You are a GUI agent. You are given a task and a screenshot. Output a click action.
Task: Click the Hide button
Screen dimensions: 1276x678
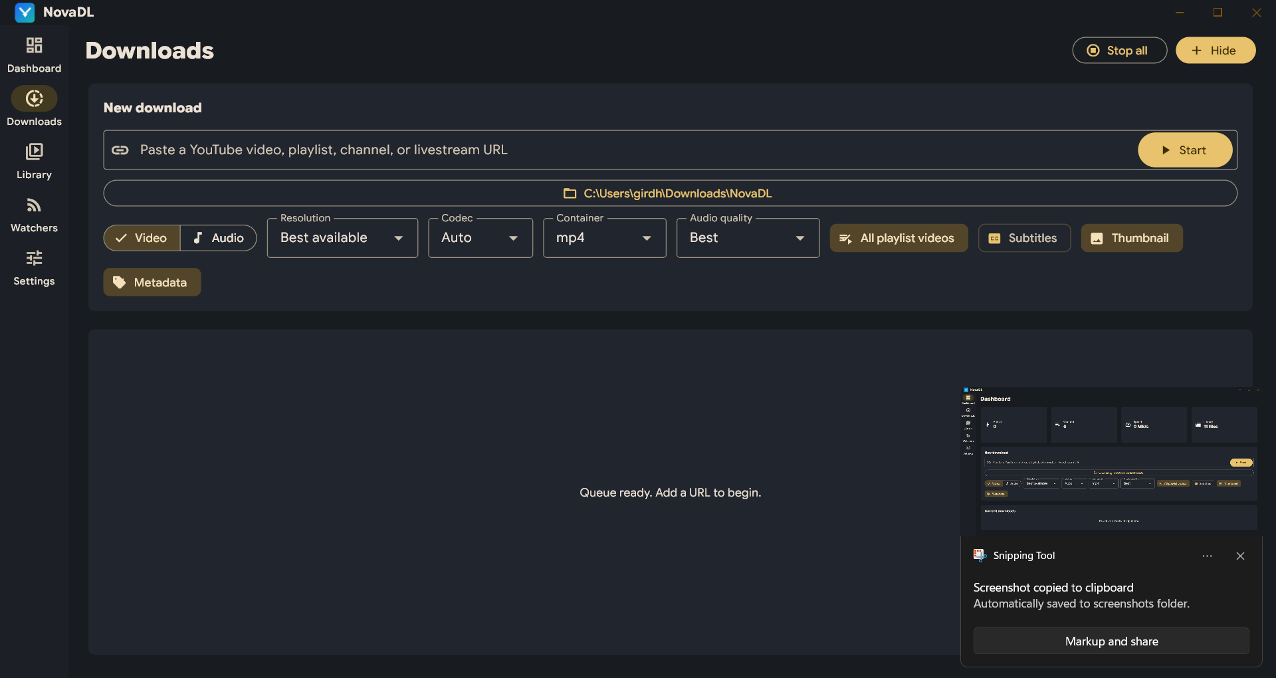(1216, 51)
